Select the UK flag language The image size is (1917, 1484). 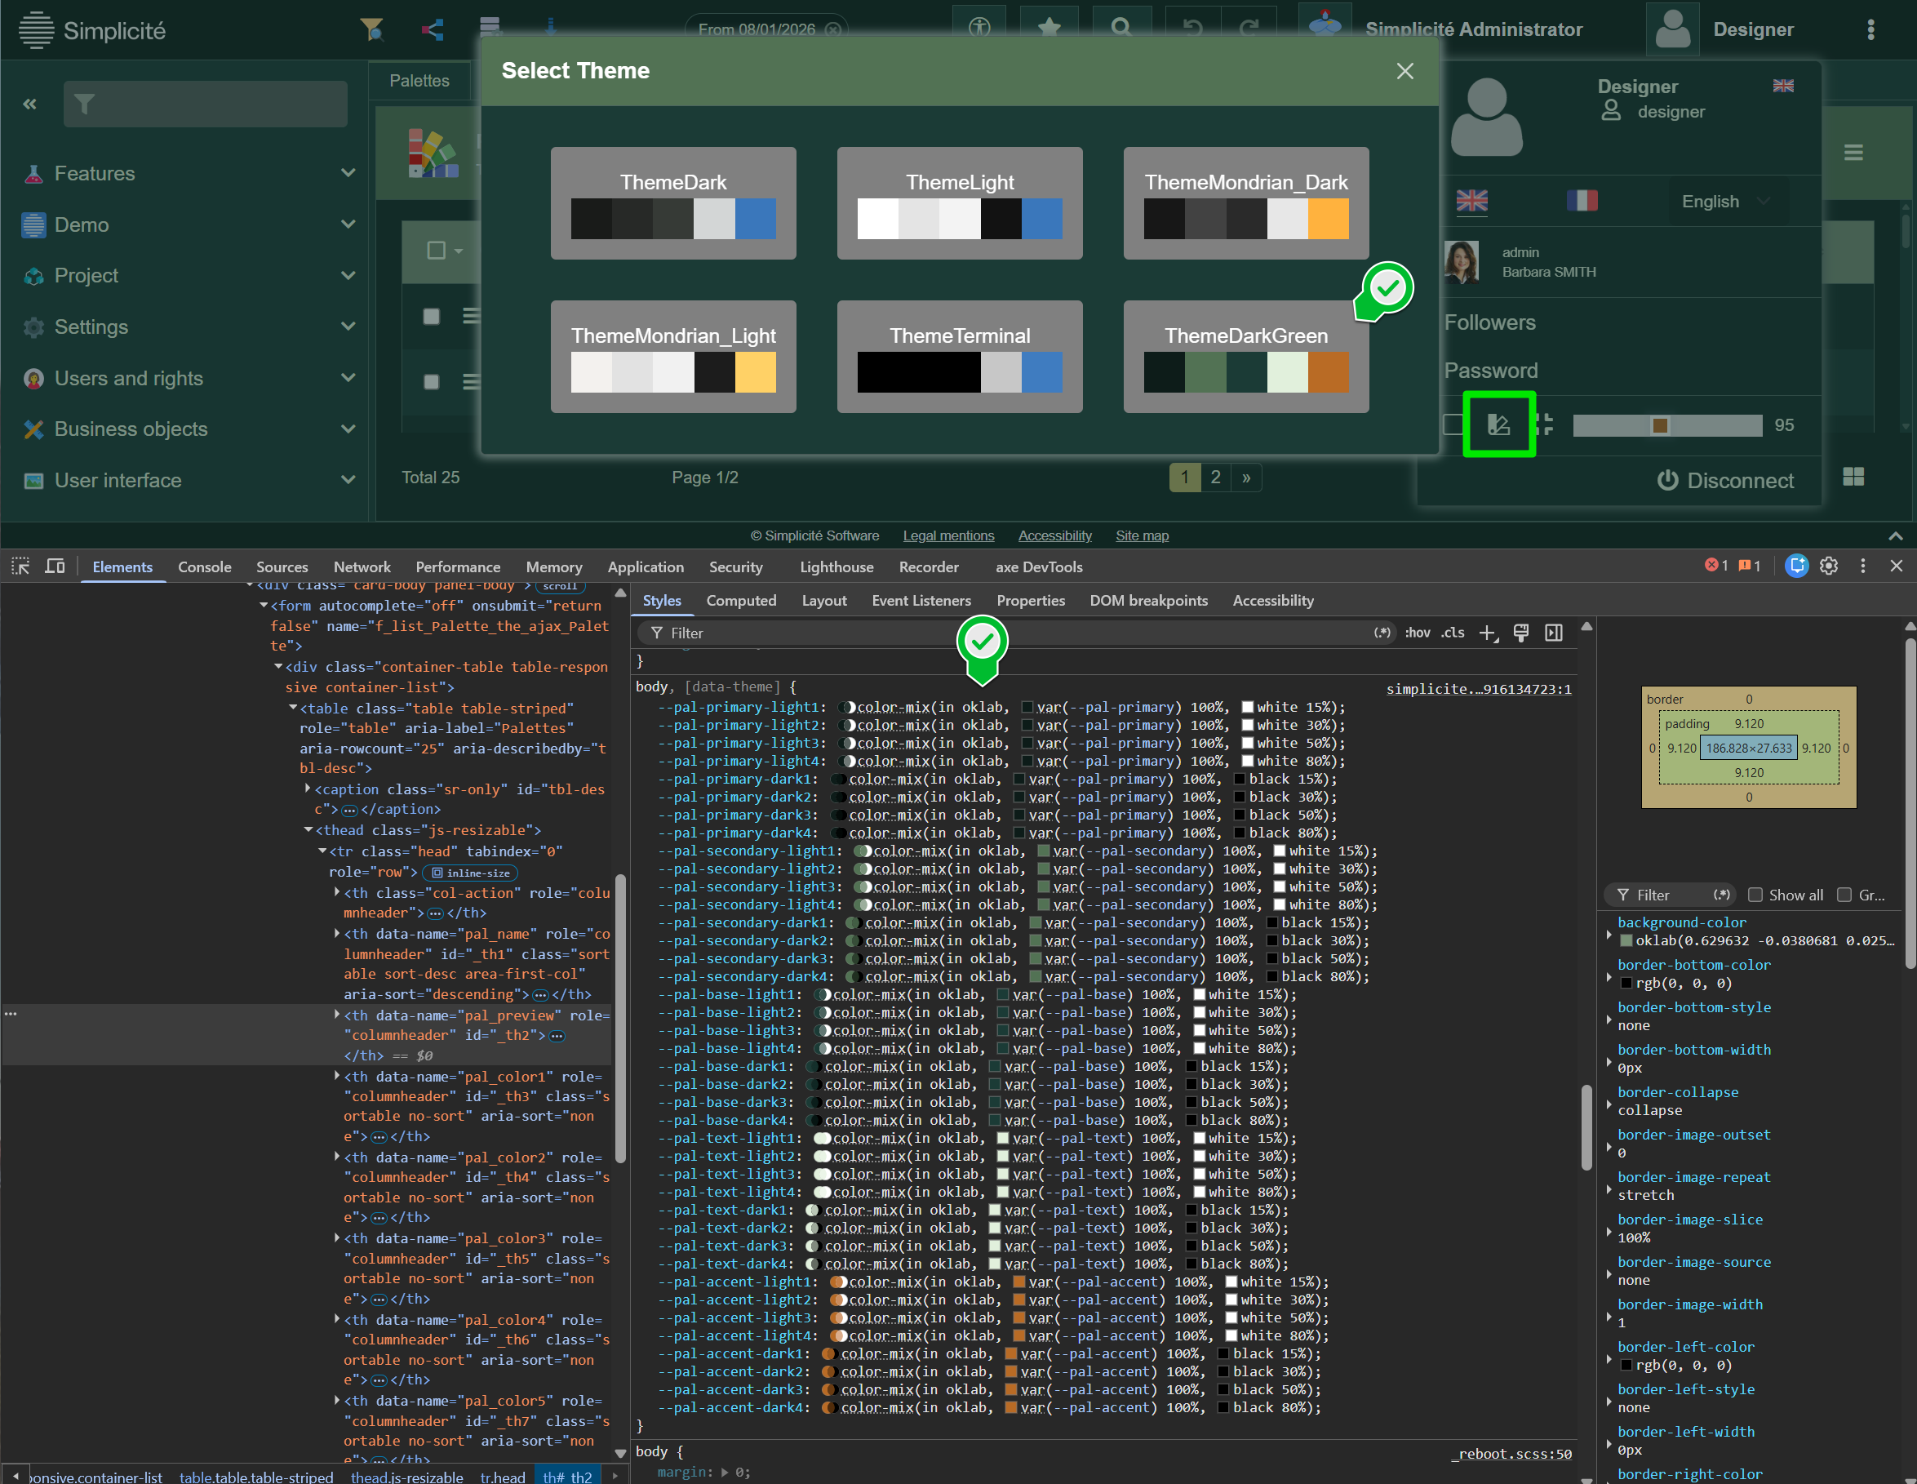coord(1472,201)
